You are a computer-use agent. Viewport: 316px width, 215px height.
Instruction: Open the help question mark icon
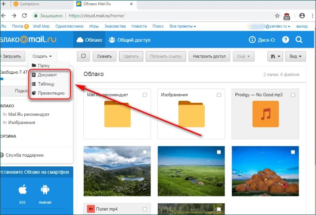[x=286, y=40]
